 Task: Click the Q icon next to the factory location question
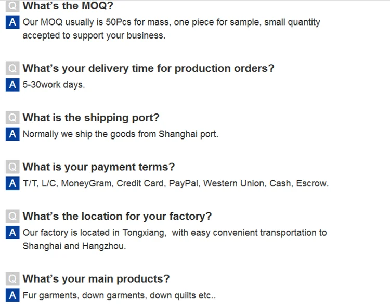coord(12,217)
